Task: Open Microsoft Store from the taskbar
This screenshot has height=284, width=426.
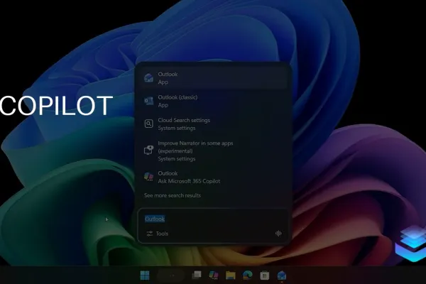Action: [x=264, y=275]
